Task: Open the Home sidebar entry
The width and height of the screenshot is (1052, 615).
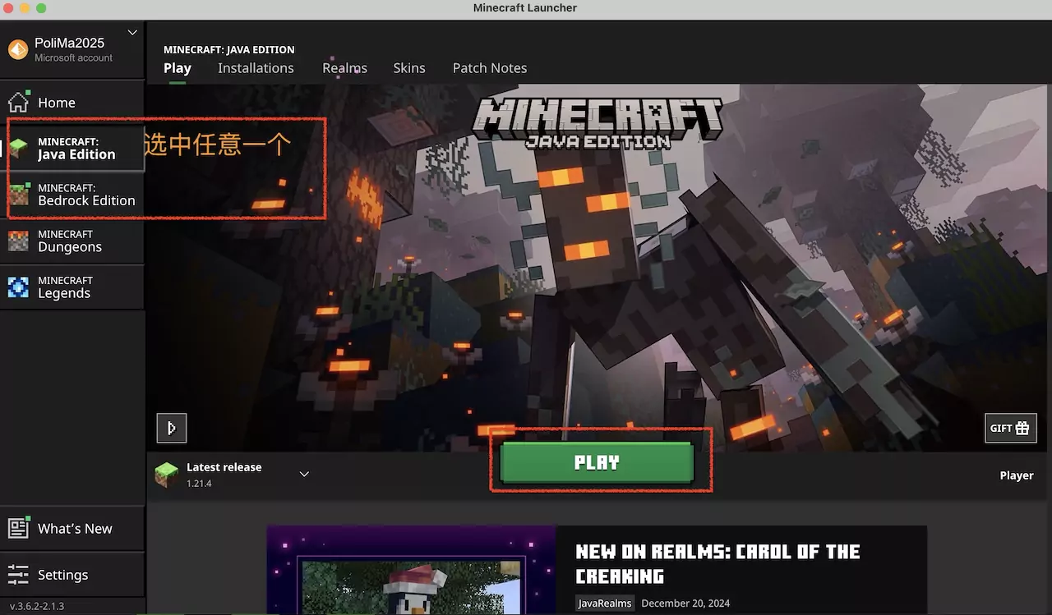Action: [72, 103]
